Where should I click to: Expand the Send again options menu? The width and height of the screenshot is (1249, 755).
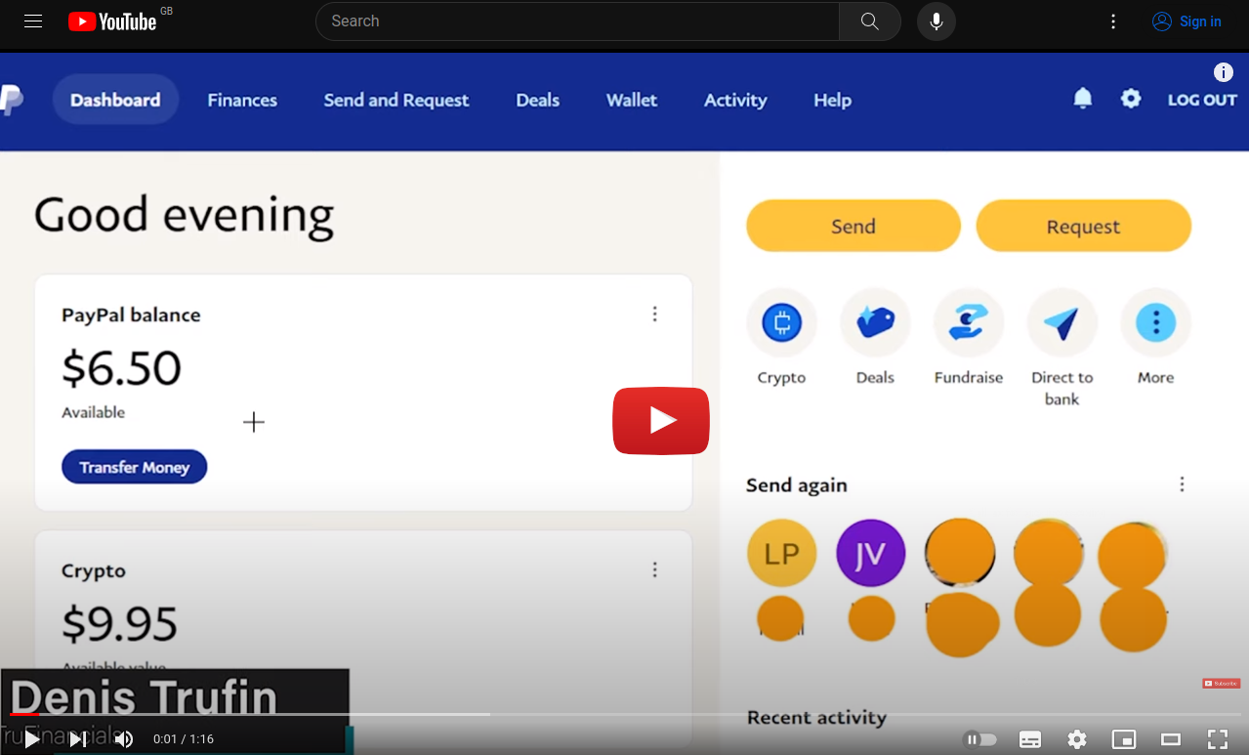click(1182, 484)
